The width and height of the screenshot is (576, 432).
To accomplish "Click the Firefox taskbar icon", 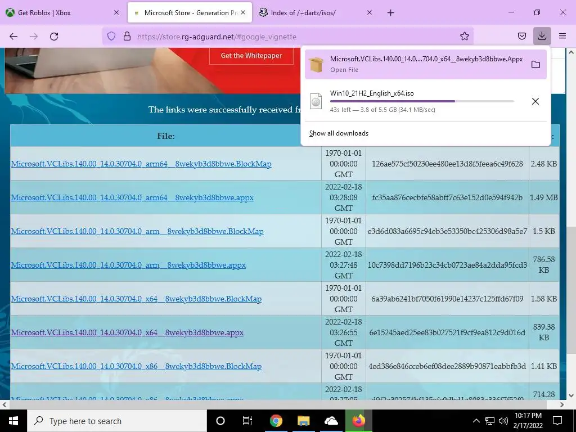I will tap(359, 421).
